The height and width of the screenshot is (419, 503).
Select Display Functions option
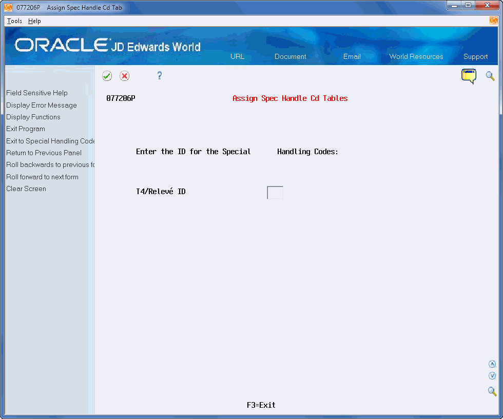click(33, 117)
